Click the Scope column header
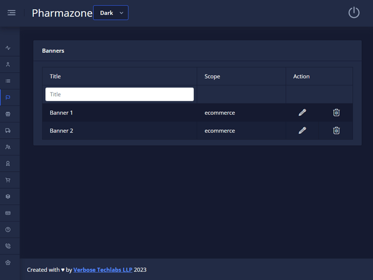 [x=212, y=77]
